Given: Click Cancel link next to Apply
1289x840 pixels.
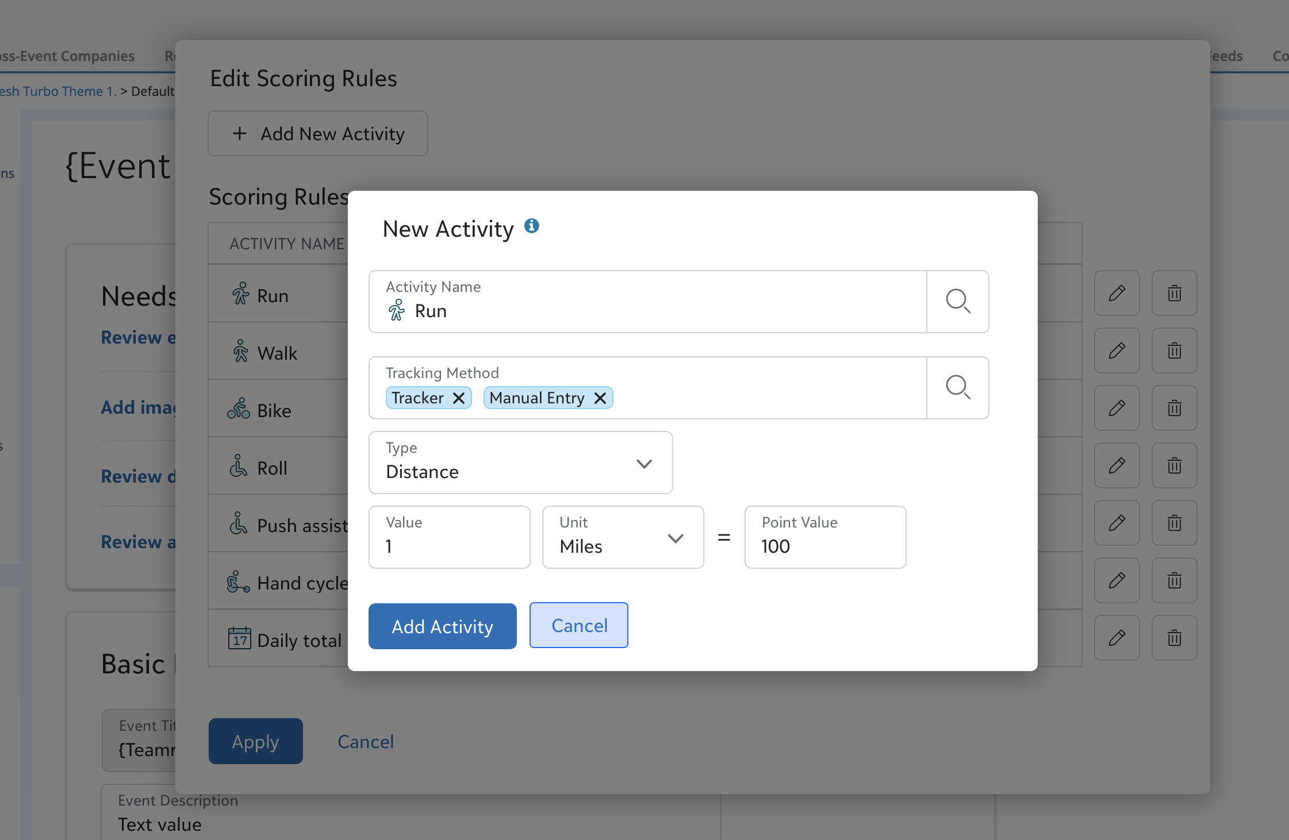Looking at the screenshot, I should tap(366, 741).
